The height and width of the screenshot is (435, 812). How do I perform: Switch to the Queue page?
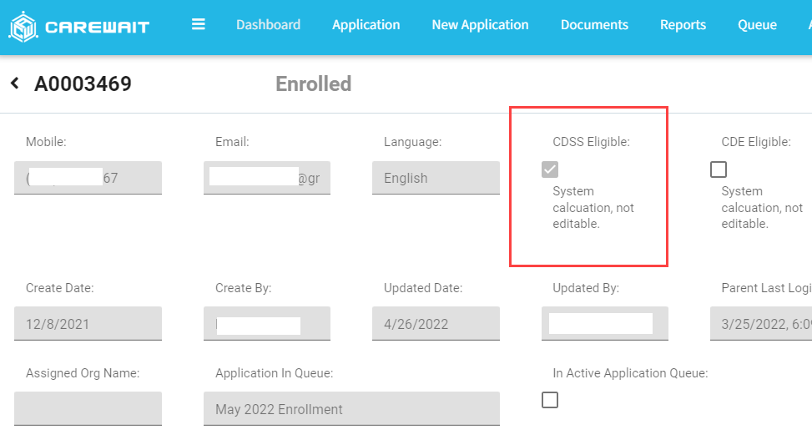pos(757,25)
